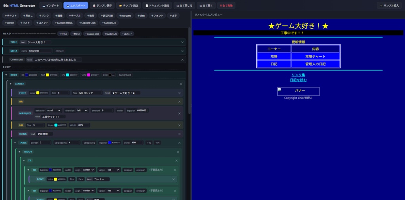The width and height of the screenshot is (405, 200).
Task: Remove the TBODY block with X
Action: (178, 152)
